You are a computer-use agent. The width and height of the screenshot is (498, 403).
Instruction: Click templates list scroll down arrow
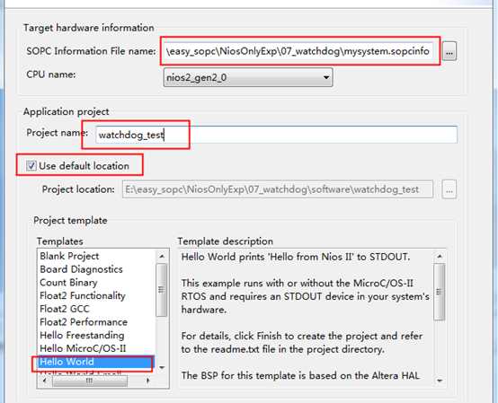[x=162, y=367]
